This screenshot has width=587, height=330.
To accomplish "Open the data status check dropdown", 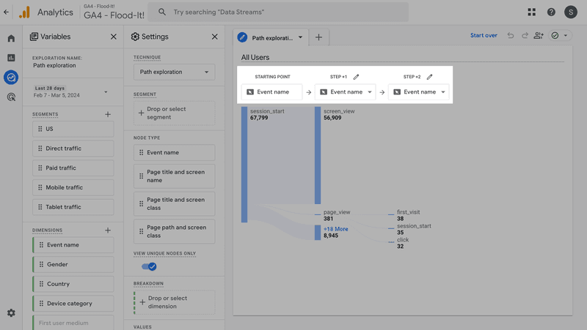I will point(560,35).
